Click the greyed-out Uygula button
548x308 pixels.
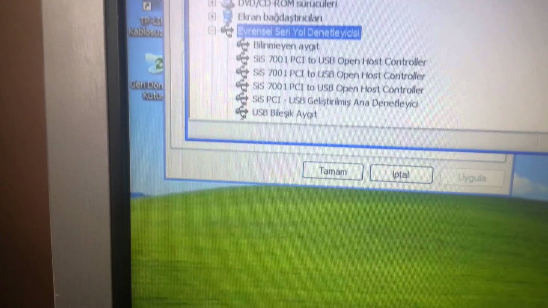[472, 178]
